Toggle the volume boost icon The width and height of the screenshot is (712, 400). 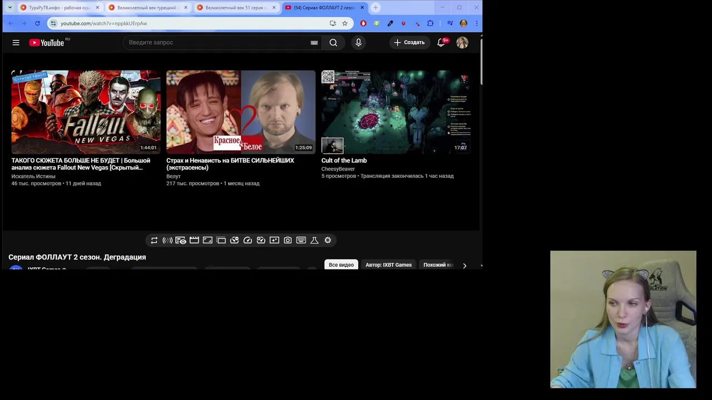click(x=167, y=240)
